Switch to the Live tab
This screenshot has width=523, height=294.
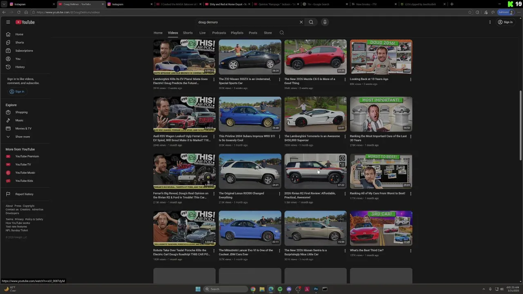pos(202,33)
